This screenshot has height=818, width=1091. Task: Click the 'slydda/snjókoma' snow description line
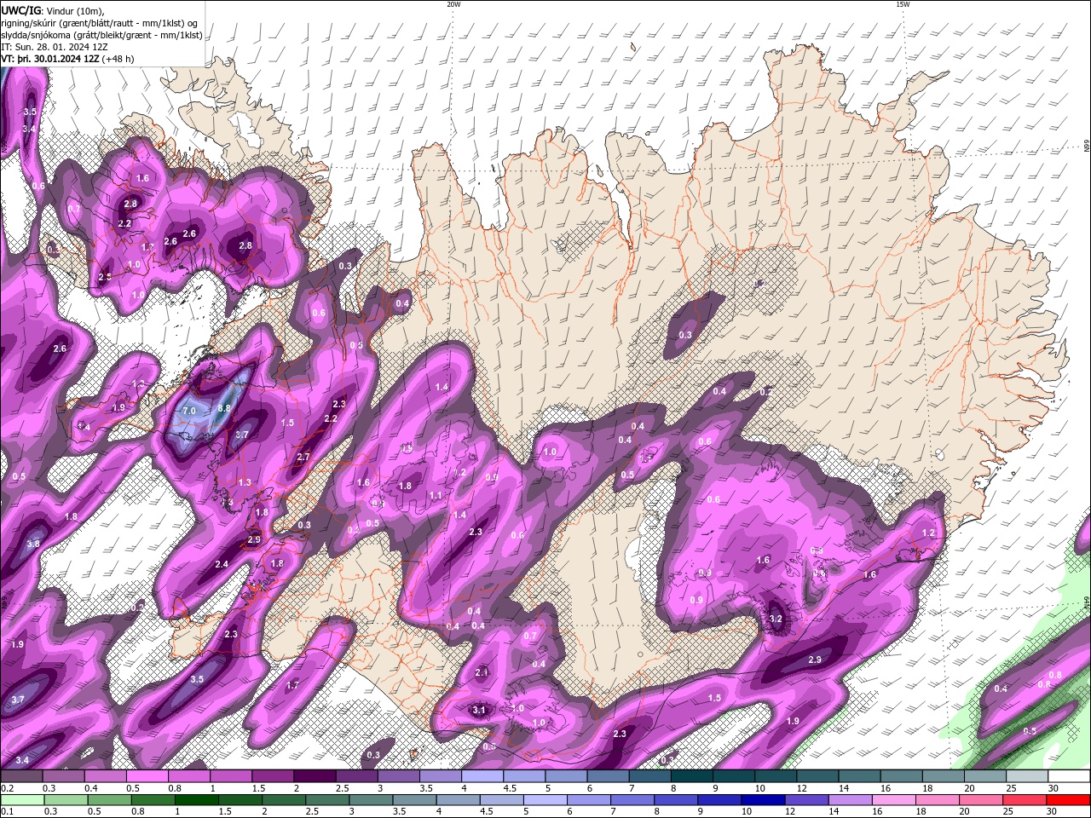(x=101, y=35)
